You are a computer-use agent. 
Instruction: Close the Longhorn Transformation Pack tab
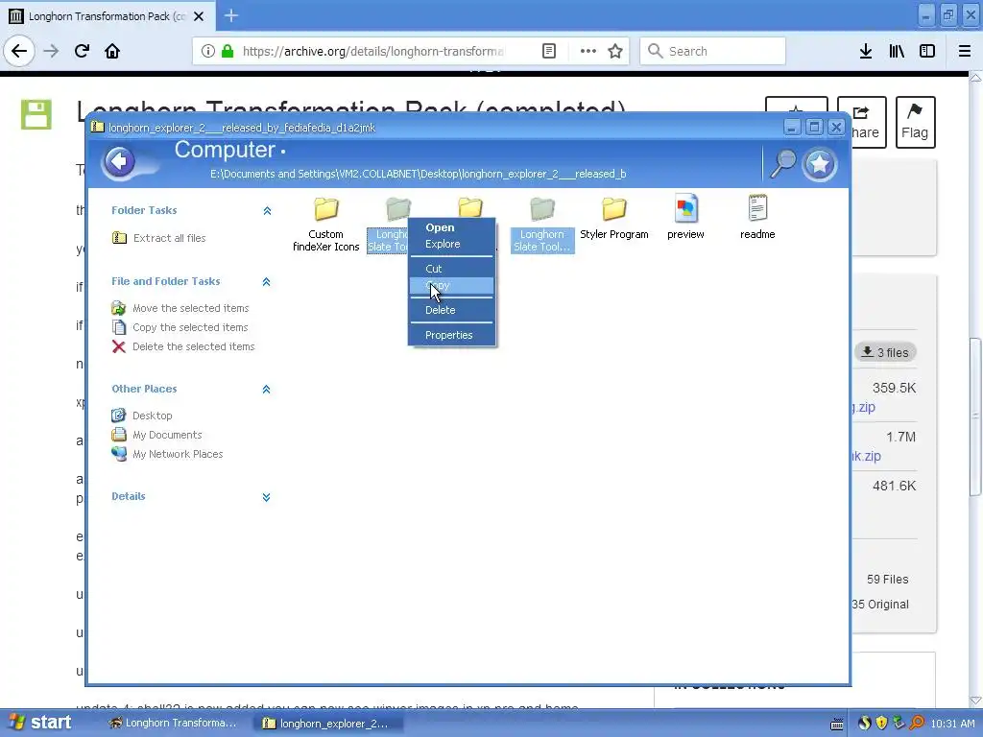(x=199, y=16)
